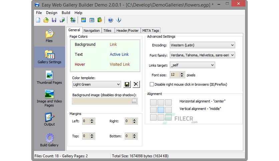Open Image and Video Pages section
The width and height of the screenshot is (279, 161).
(x=49, y=98)
